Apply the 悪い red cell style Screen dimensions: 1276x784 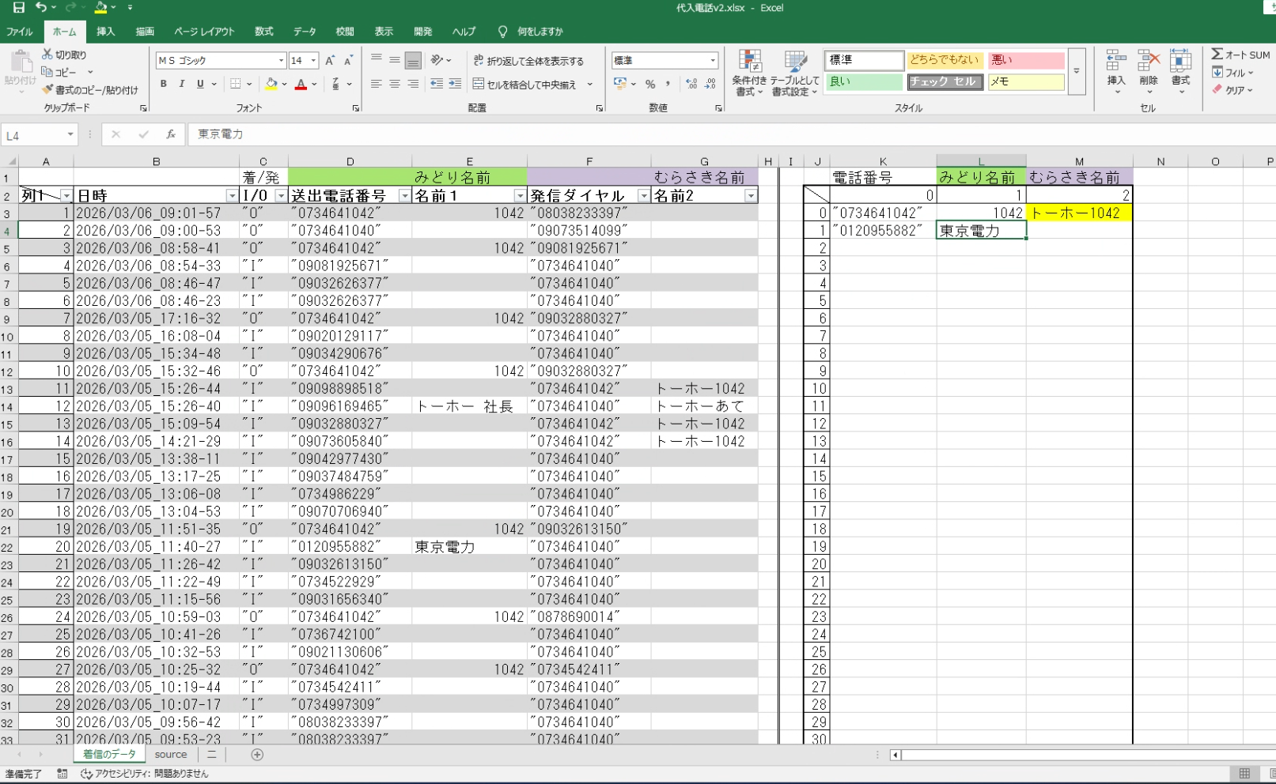click(x=1025, y=60)
